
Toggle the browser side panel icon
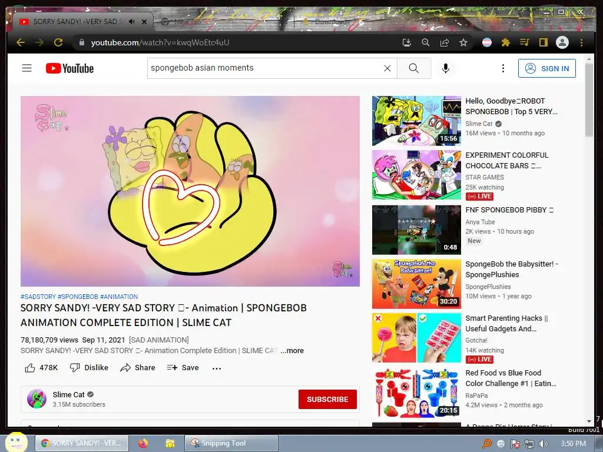[543, 42]
